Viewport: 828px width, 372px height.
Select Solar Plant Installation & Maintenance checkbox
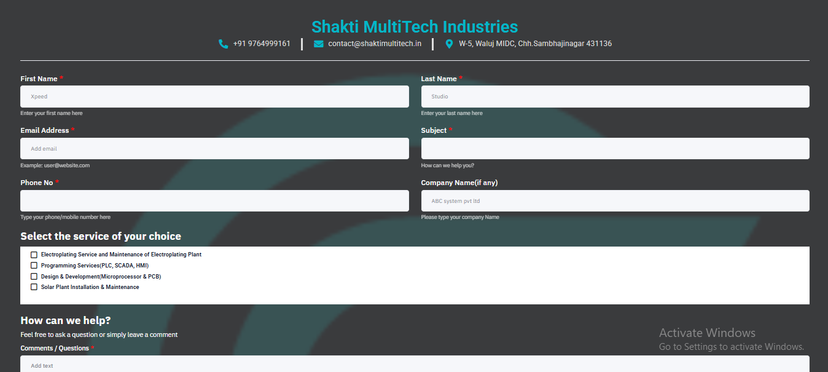click(x=34, y=287)
